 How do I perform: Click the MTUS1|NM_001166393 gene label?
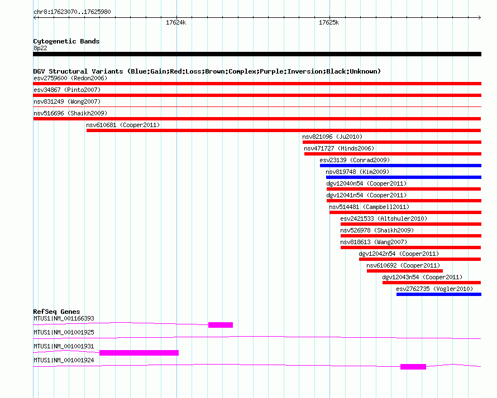[x=64, y=319]
